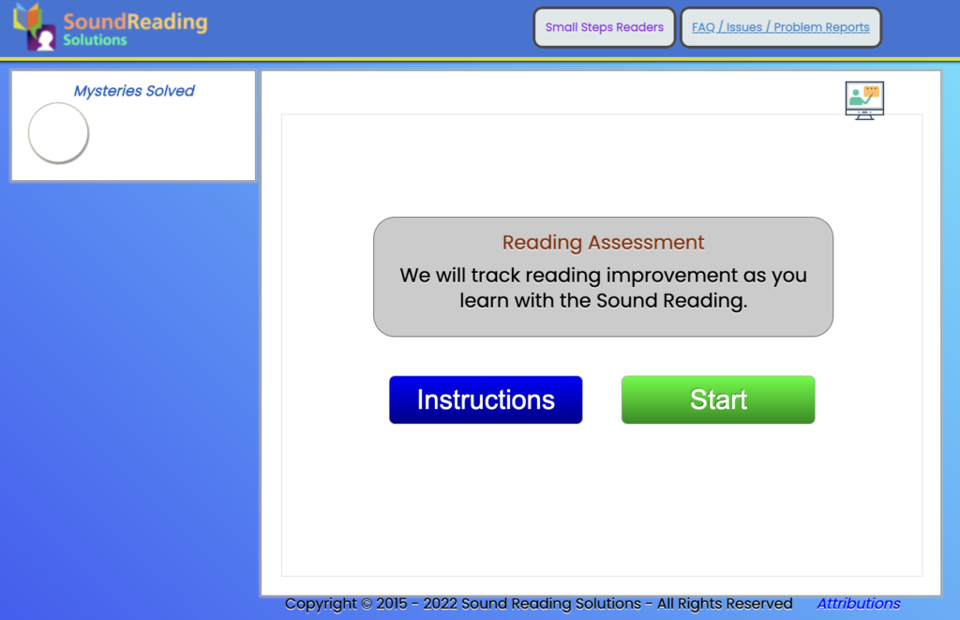Click the word Solutions under the logo
The width and height of the screenshot is (960, 620).
click(x=95, y=40)
